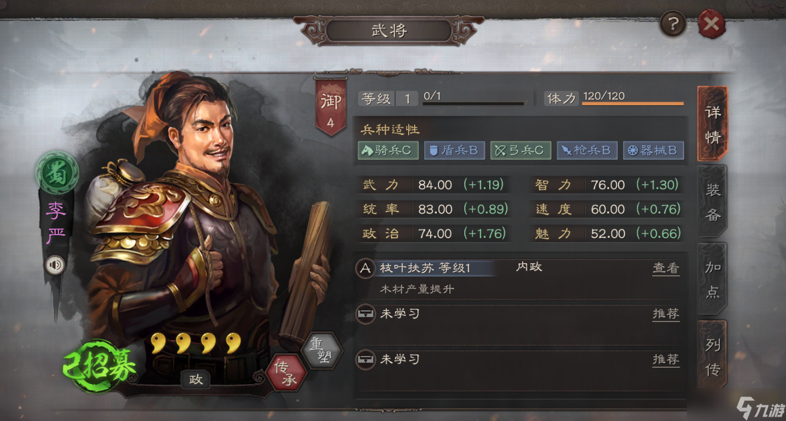Switch to the 装备 tab
This screenshot has width=786, height=421.
coord(713,200)
